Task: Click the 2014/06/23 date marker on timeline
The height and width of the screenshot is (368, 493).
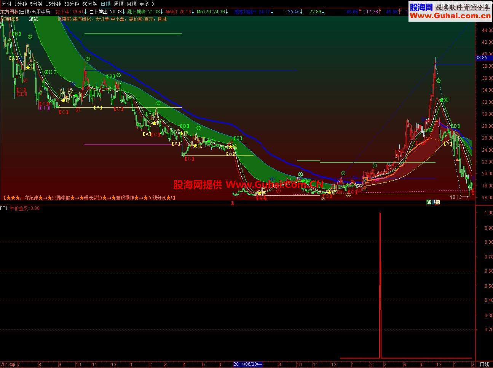Action: click(x=248, y=364)
